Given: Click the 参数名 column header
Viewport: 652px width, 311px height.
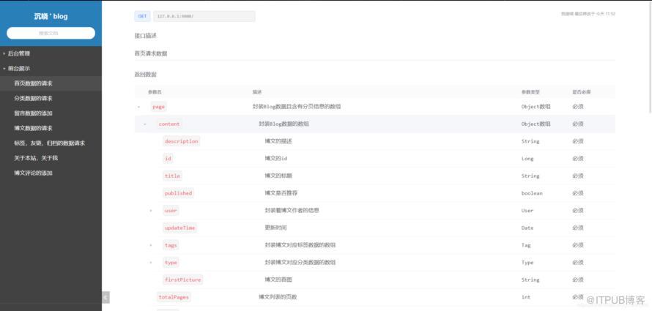Looking at the screenshot, I should (155, 92).
